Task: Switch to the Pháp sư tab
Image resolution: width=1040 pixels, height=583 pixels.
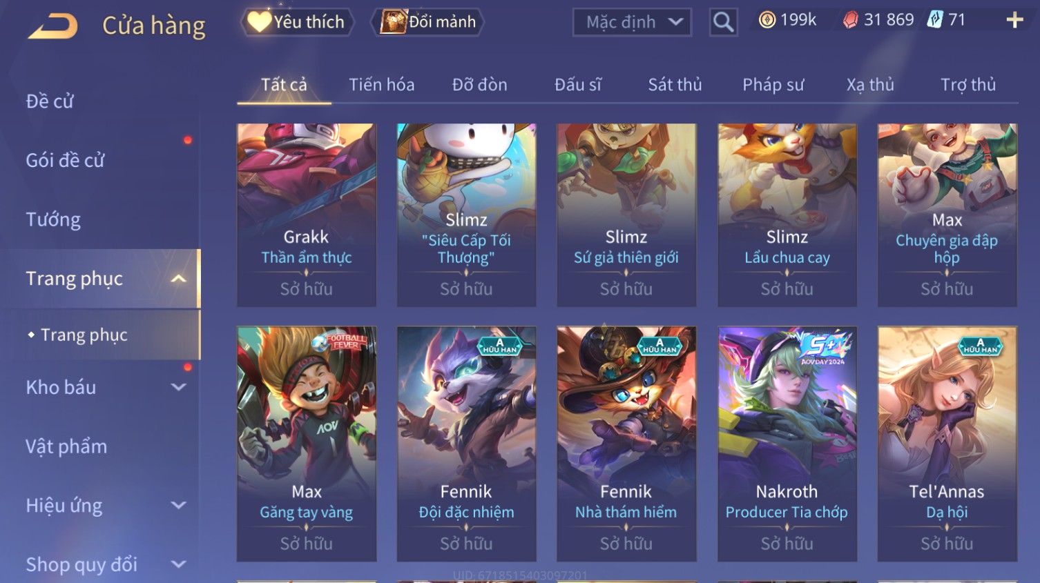Action: [773, 85]
